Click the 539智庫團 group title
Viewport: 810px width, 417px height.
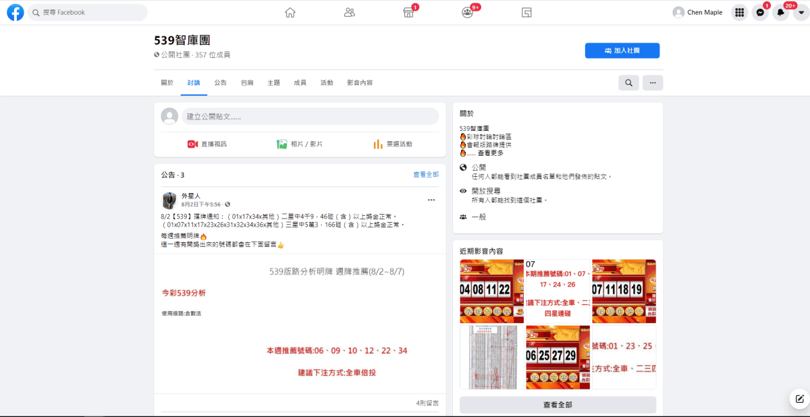click(x=182, y=40)
